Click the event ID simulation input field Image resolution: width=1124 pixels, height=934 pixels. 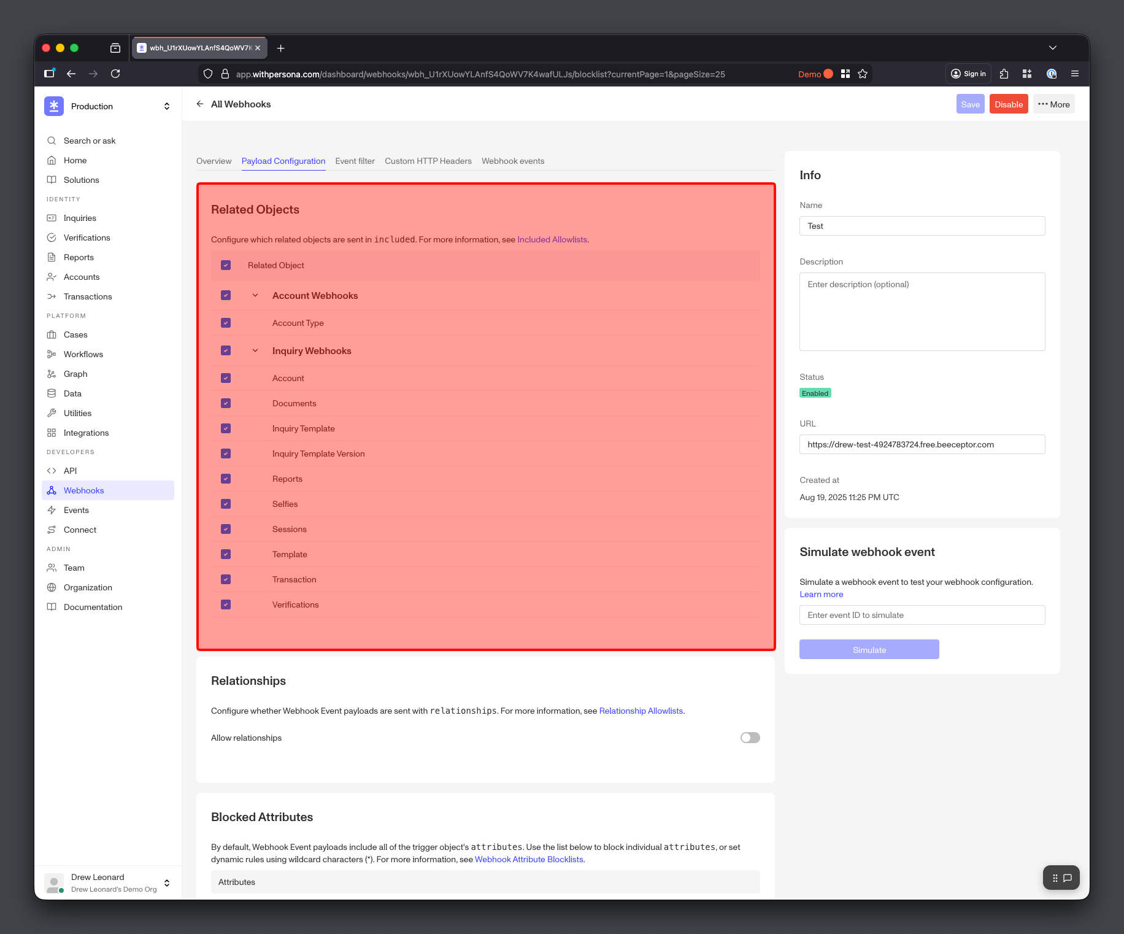click(922, 615)
